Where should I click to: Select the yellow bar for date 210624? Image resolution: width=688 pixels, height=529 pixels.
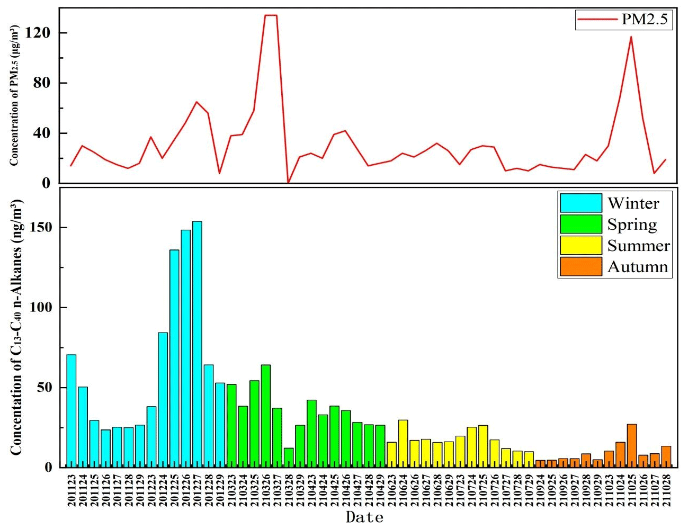[x=403, y=443]
